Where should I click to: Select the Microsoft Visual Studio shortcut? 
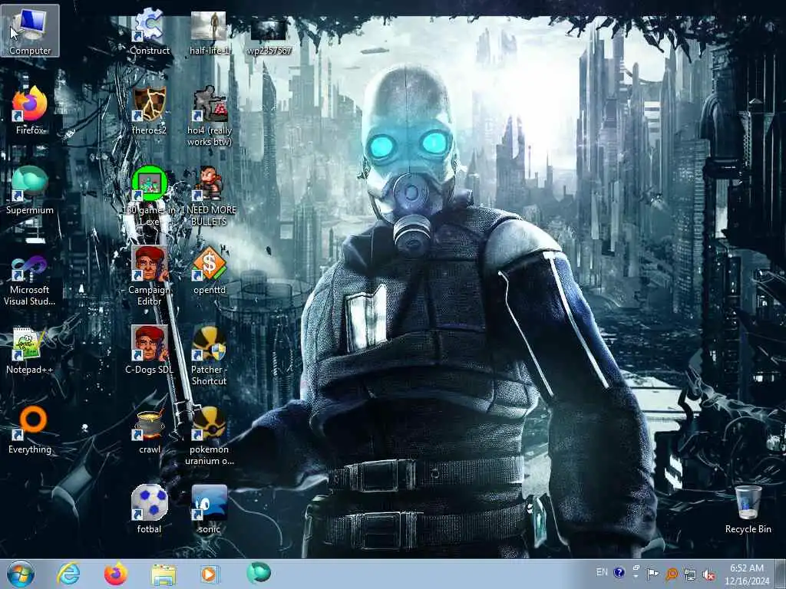[x=30, y=281]
